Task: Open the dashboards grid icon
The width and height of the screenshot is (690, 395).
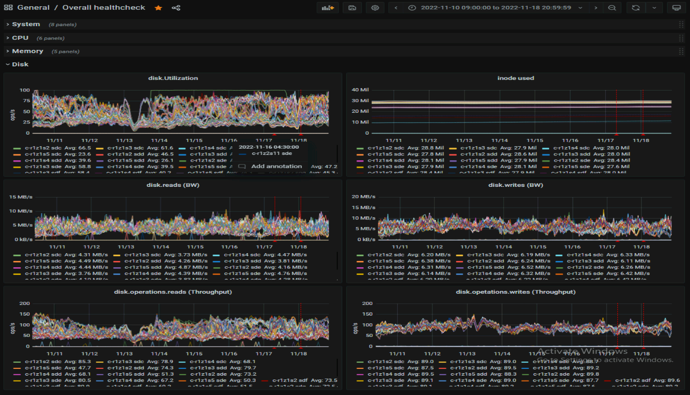Action: (8, 8)
